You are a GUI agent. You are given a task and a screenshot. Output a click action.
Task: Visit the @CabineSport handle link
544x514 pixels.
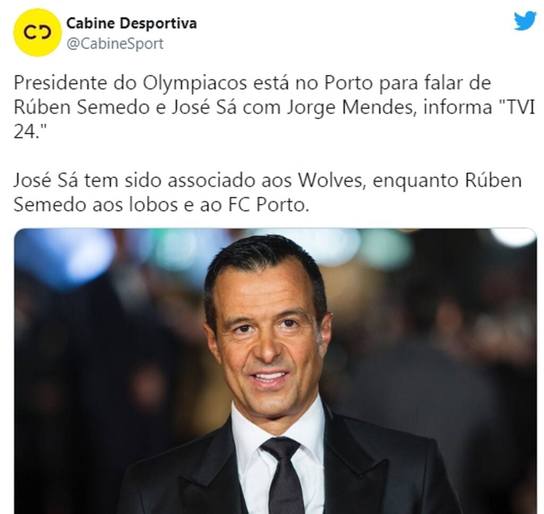coord(115,44)
